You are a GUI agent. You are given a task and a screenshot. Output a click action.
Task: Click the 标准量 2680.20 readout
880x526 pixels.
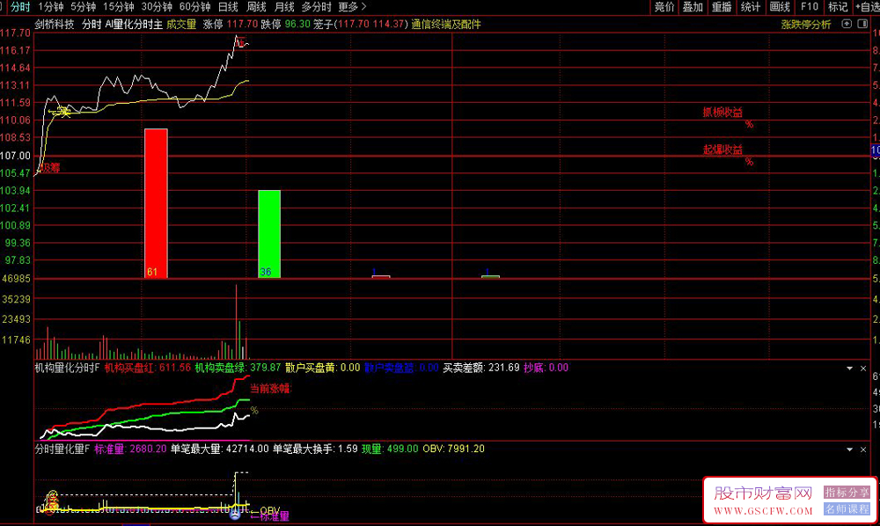(x=131, y=449)
